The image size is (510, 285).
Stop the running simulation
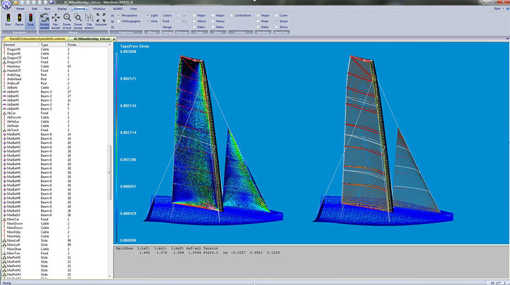click(x=31, y=18)
